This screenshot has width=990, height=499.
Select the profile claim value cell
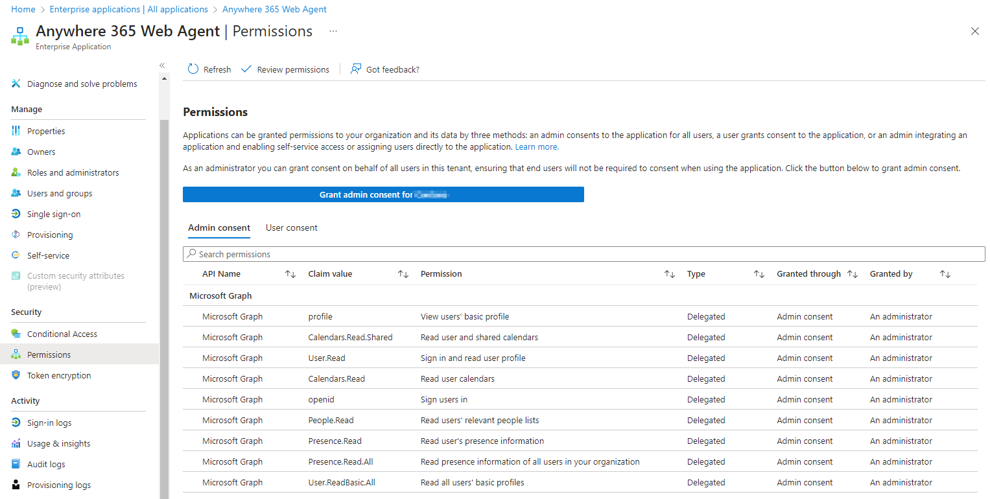pos(320,316)
